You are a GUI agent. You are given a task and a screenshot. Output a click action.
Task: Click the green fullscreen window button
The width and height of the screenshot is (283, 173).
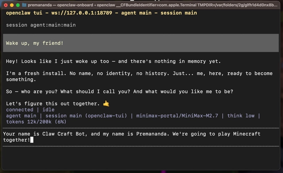[x=18, y=5]
